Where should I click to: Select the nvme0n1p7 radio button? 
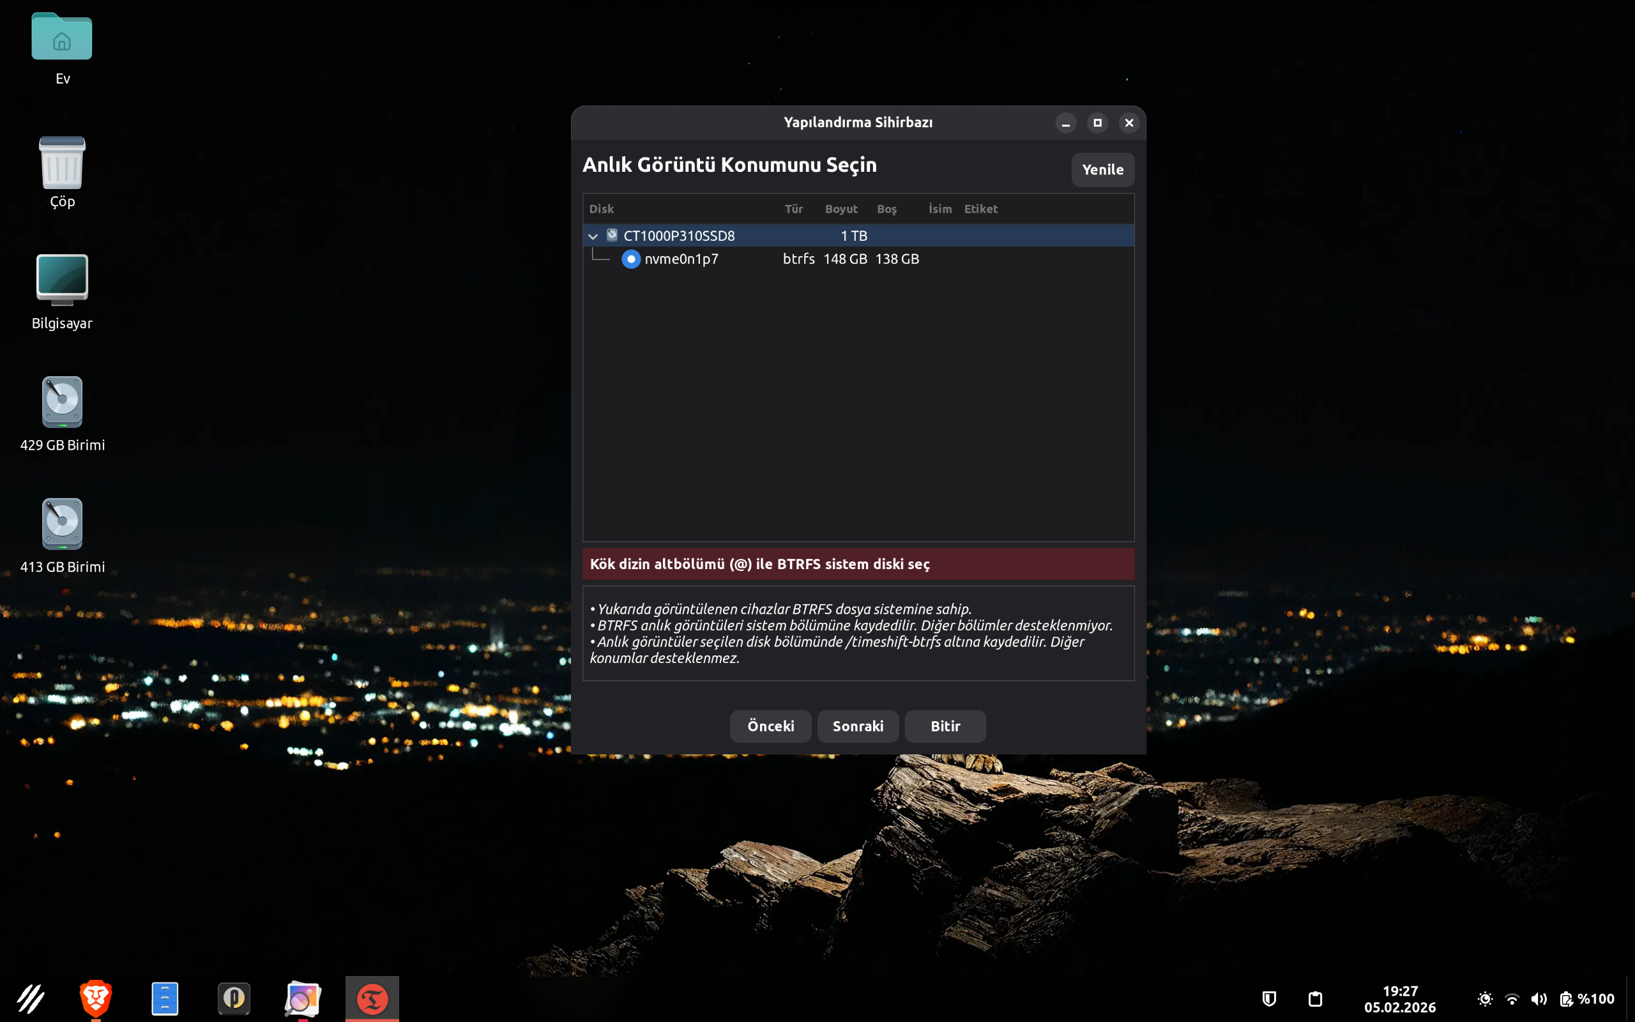click(630, 259)
